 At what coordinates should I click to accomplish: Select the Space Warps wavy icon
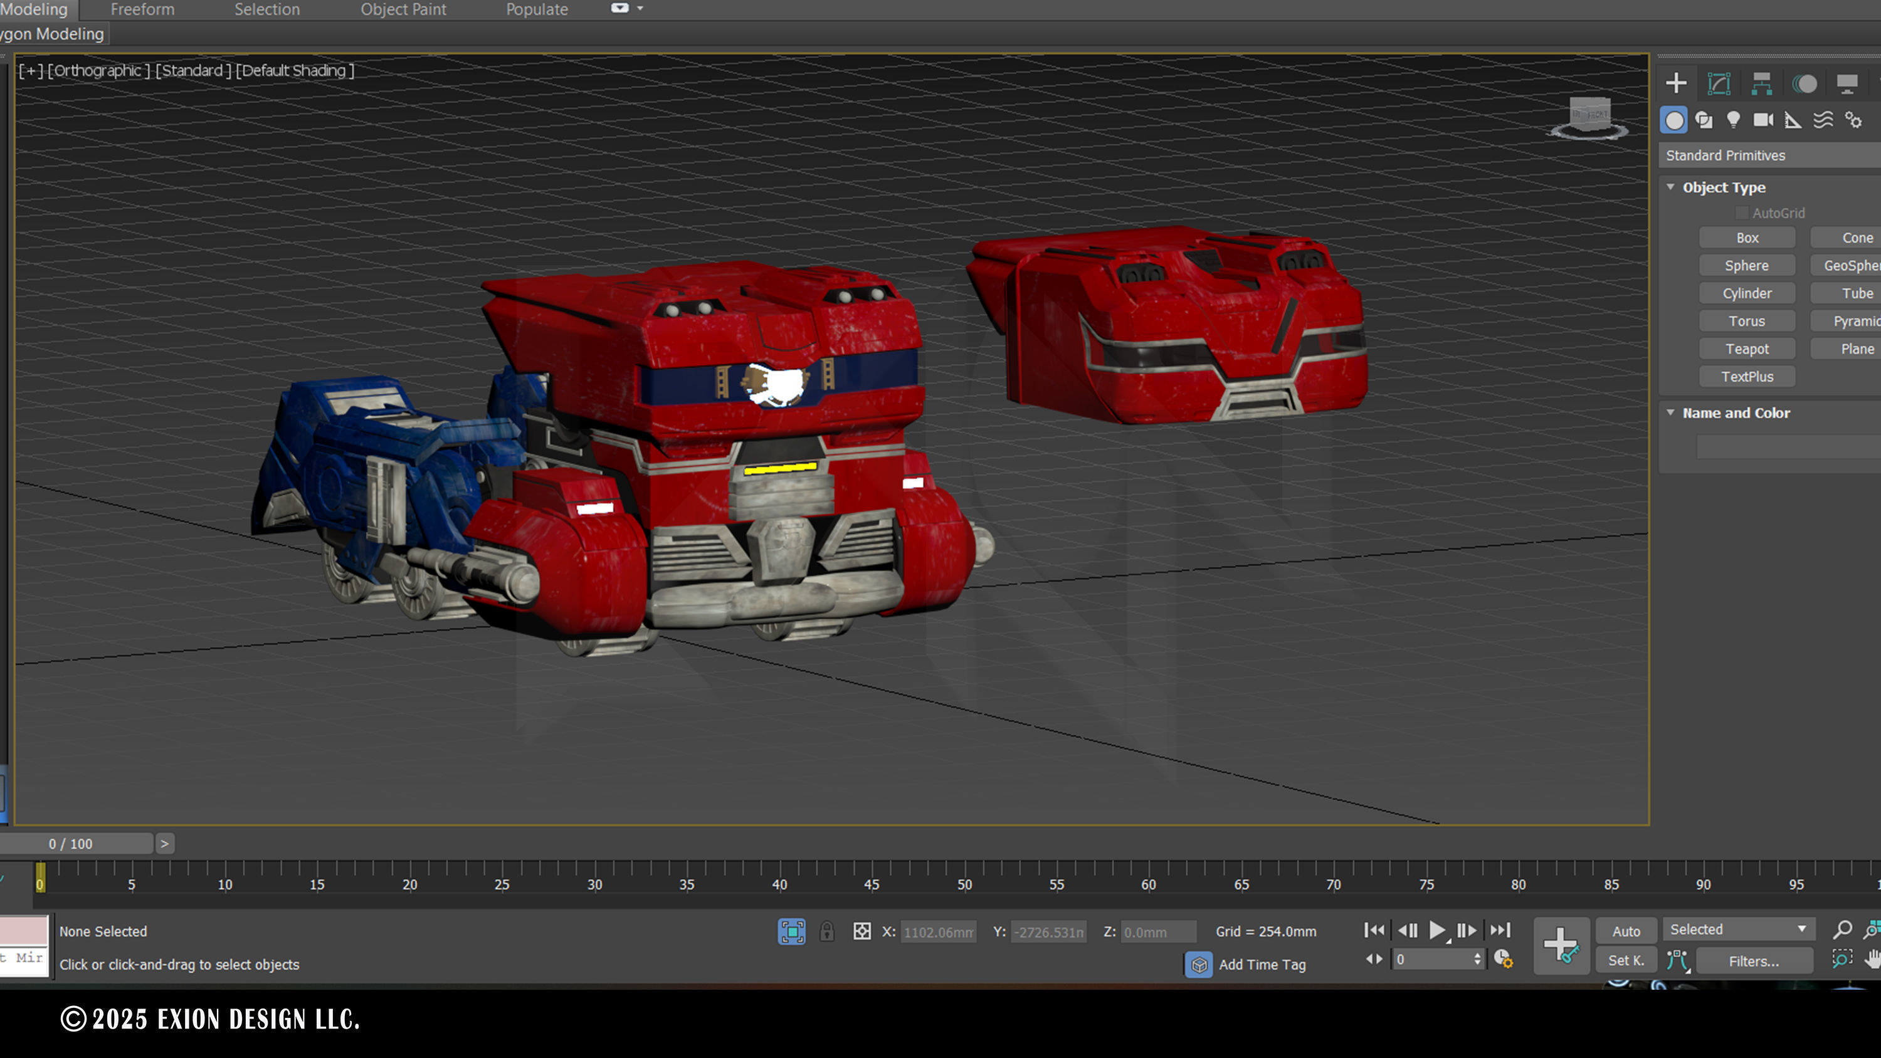[1823, 120]
